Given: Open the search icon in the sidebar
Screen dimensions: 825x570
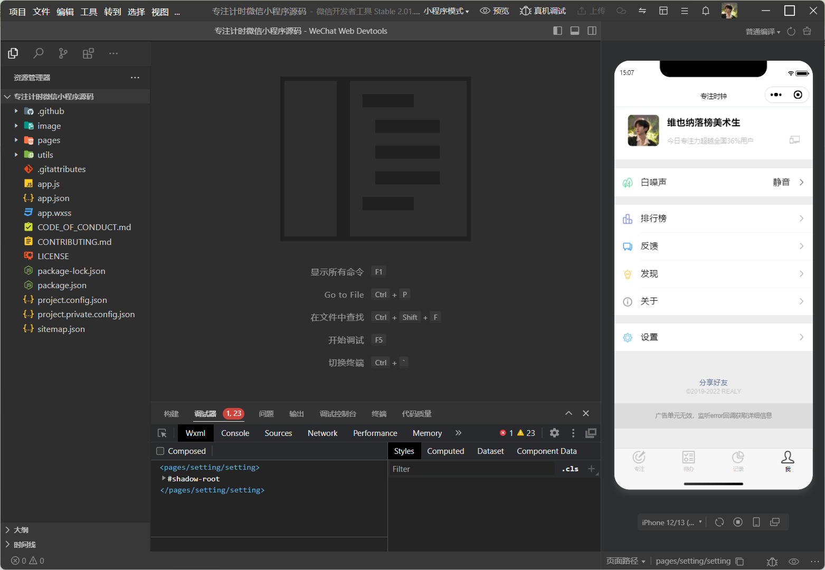Looking at the screenshot, I should click(x=39, y=53).
